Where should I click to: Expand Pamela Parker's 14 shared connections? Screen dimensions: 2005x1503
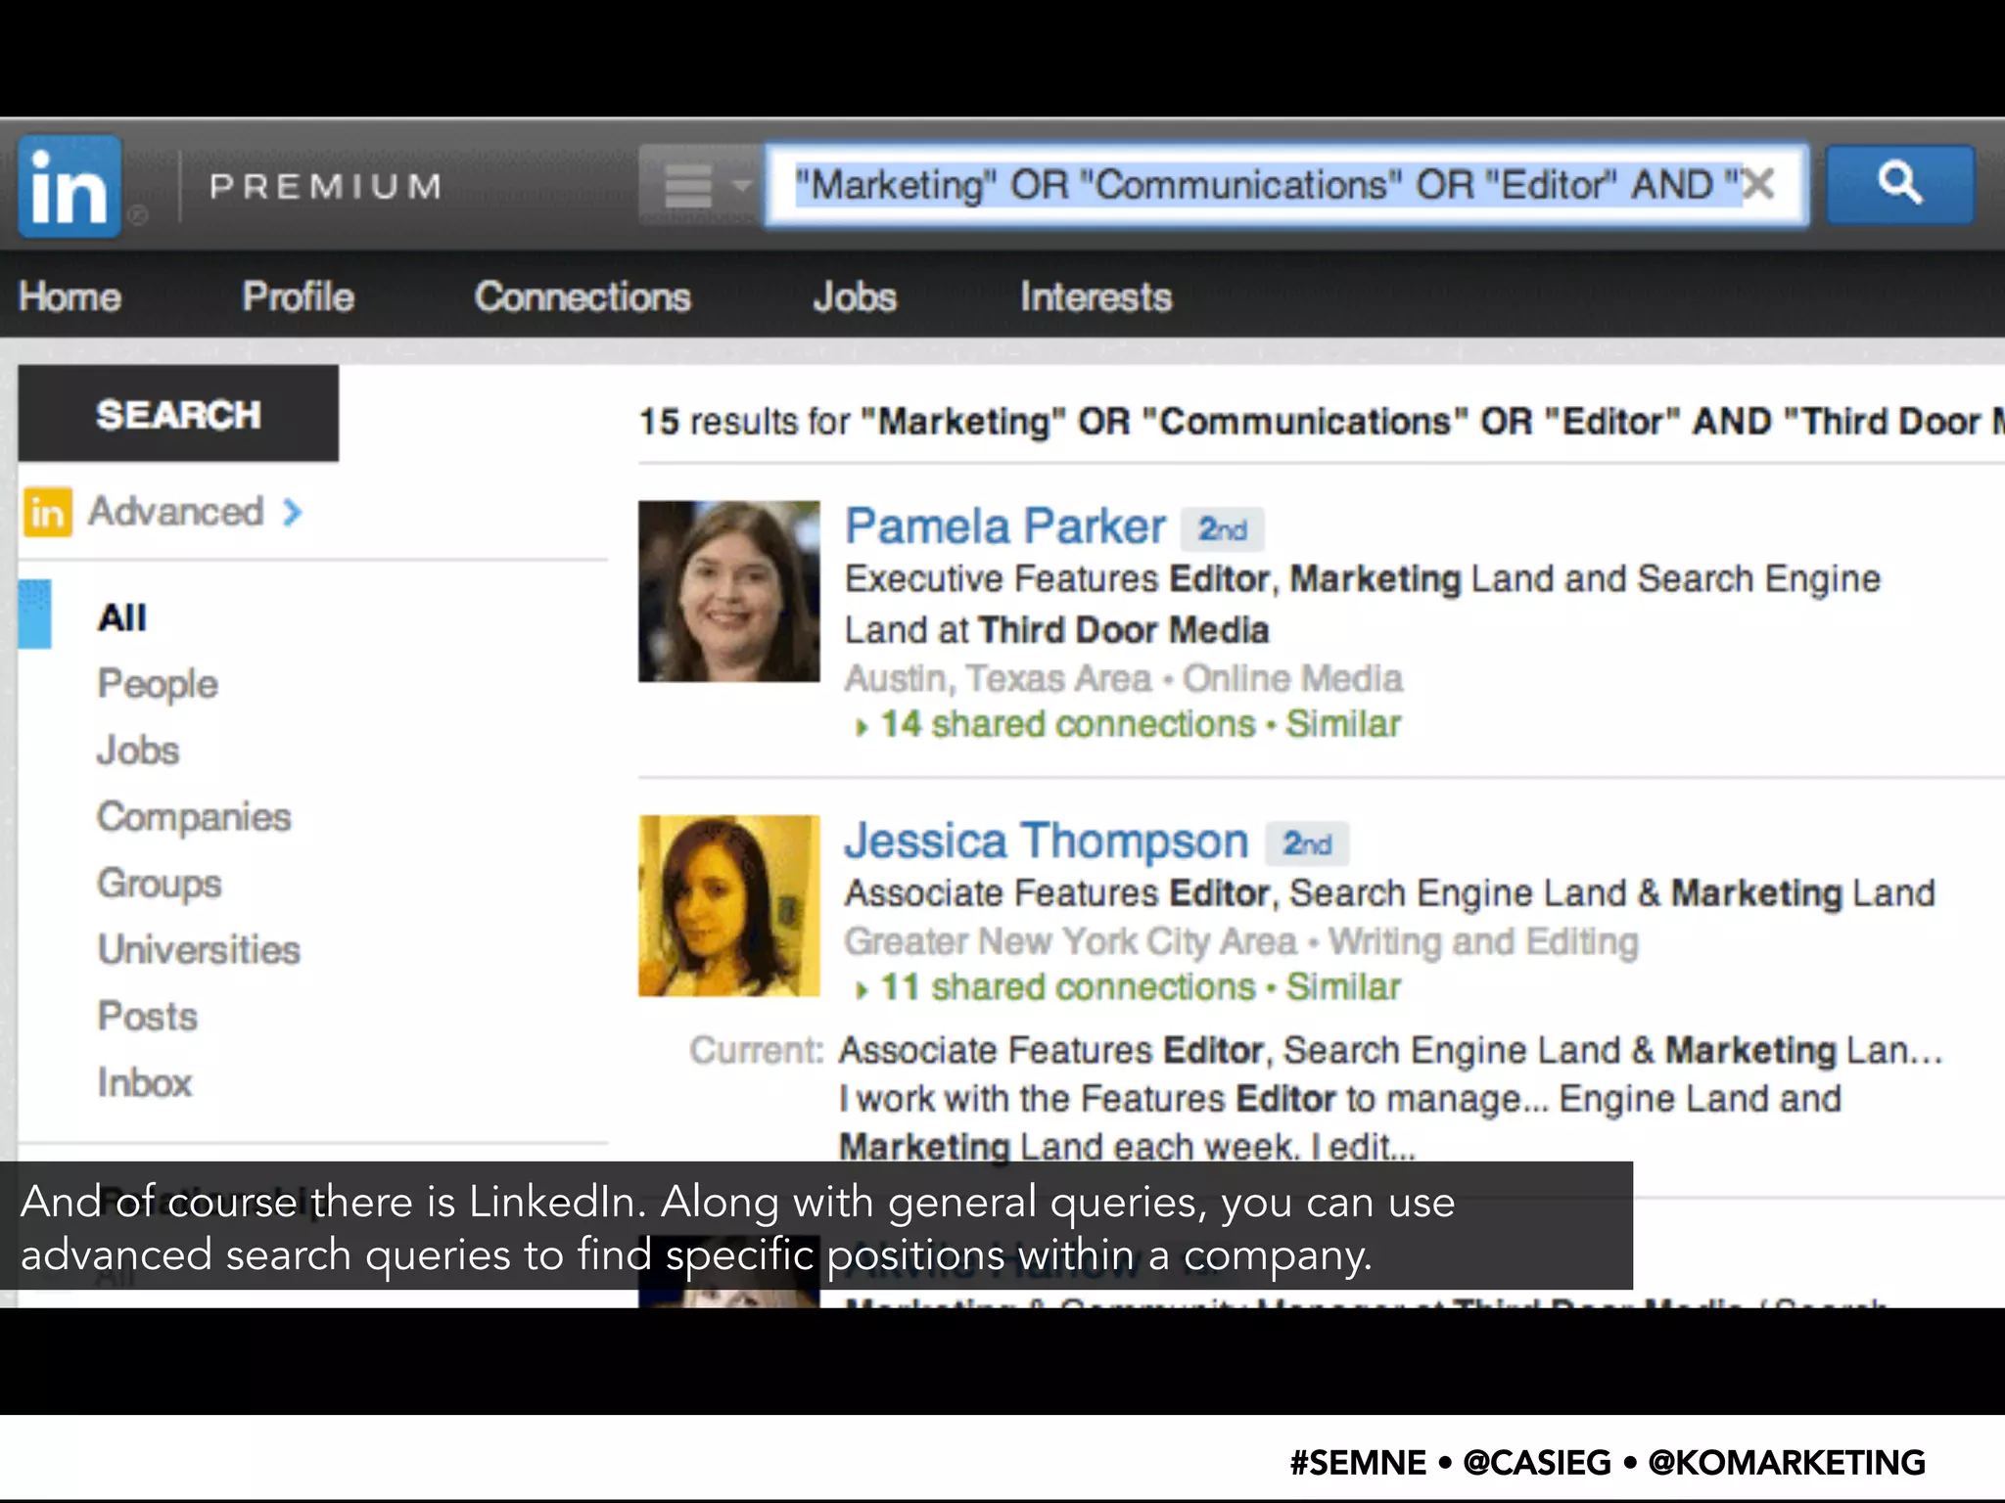(x=1055, y=725)
